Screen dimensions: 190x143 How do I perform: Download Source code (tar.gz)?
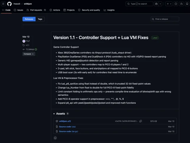coord(69,131)
